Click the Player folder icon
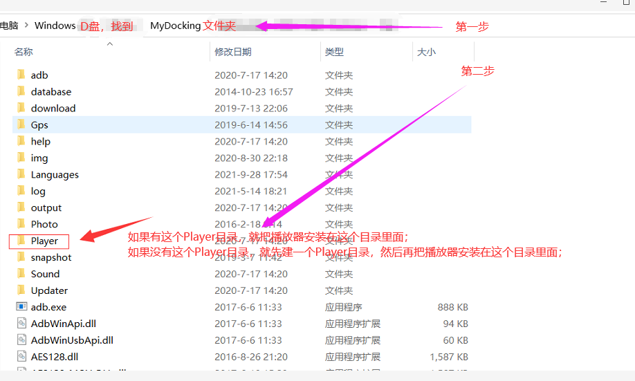635x381 pixels. (x=21, y=241)
